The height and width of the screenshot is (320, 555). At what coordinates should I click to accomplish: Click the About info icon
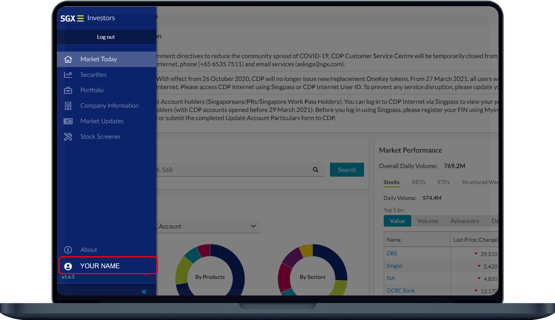click(68, 249)
